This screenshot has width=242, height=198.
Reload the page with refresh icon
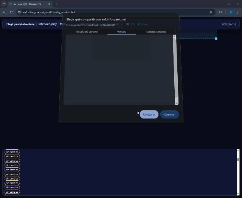pyautogui.click(x=11, y=12)
